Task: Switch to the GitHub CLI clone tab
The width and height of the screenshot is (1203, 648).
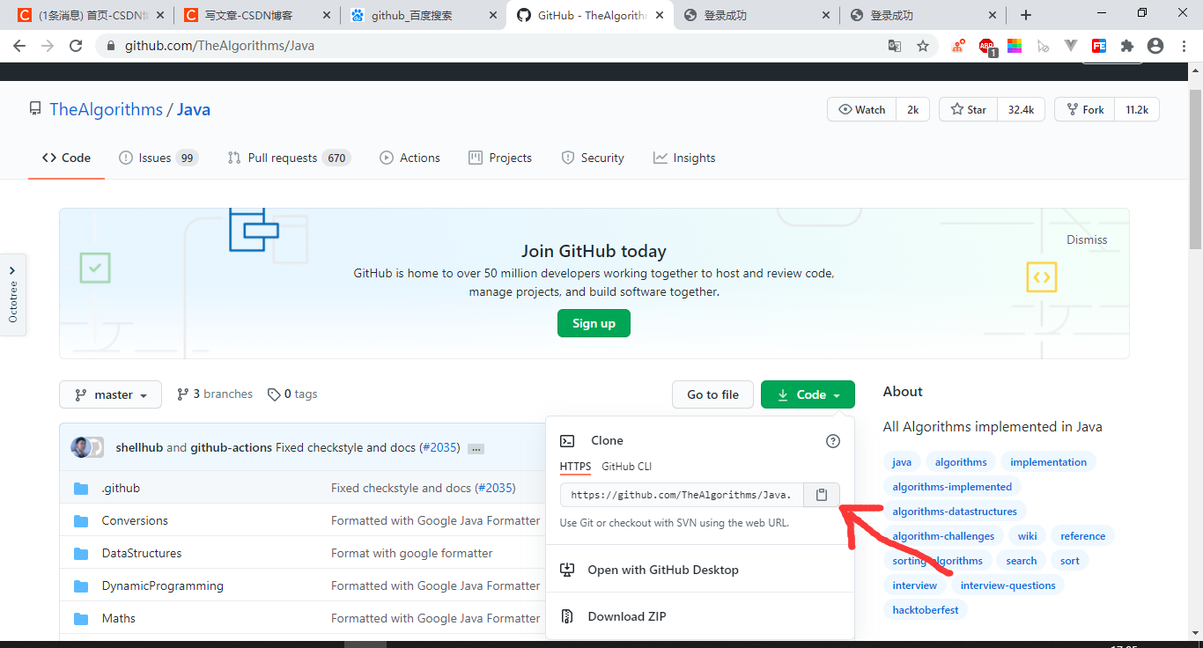Action: (x=627, y=467)
